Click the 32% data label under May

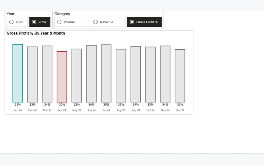(x=77, y=105)
